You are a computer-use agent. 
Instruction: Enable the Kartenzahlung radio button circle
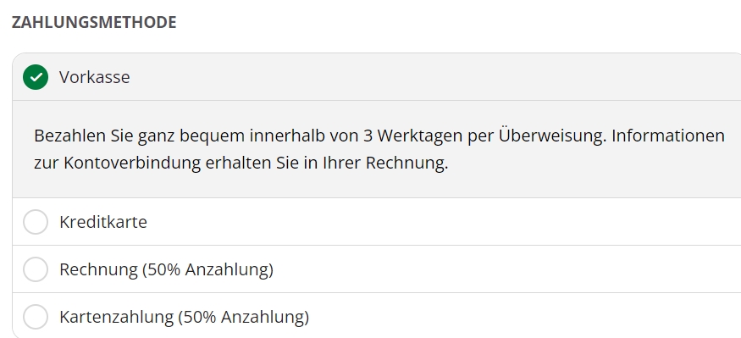coord(36,316)
